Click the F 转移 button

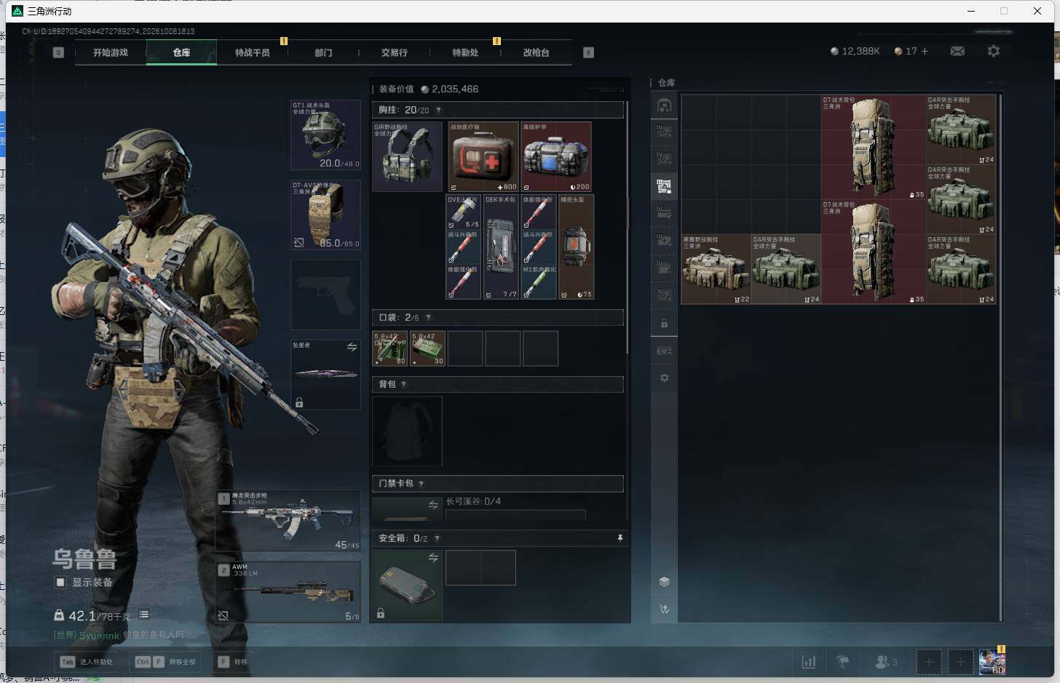coord(233,662)
